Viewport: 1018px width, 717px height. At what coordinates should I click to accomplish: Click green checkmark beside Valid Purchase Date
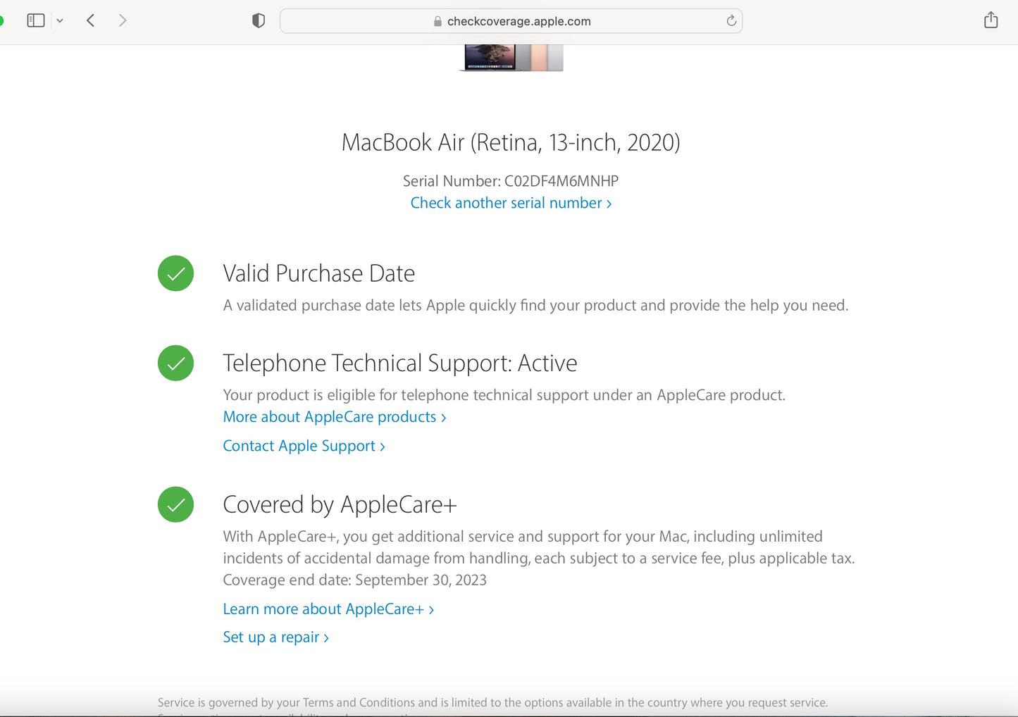point(175,273)
